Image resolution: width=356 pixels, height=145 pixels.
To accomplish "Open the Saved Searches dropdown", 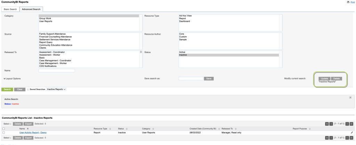I will coord(56,89).
